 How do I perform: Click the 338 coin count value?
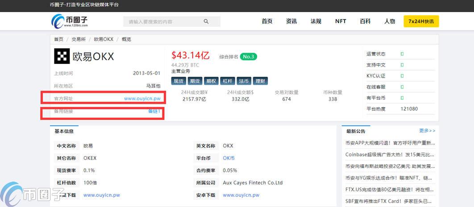[x=333, y=99]
